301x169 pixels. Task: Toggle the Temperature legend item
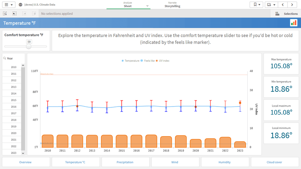pyautogui.click(x=130, y=61)
